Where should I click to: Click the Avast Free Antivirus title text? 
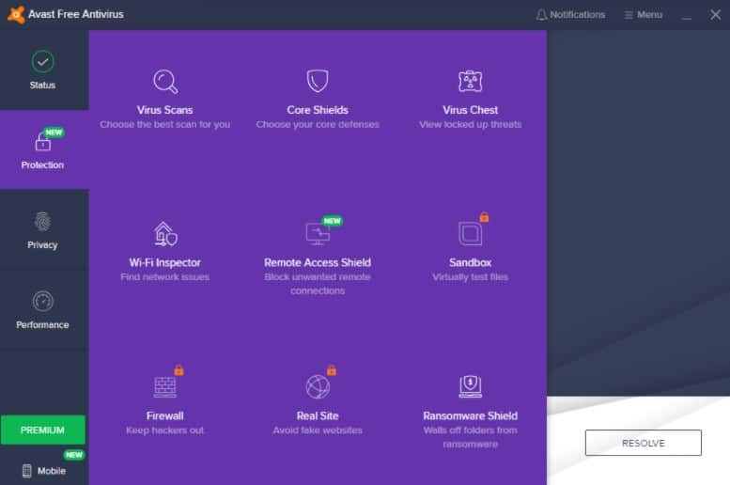pos(76,14)
